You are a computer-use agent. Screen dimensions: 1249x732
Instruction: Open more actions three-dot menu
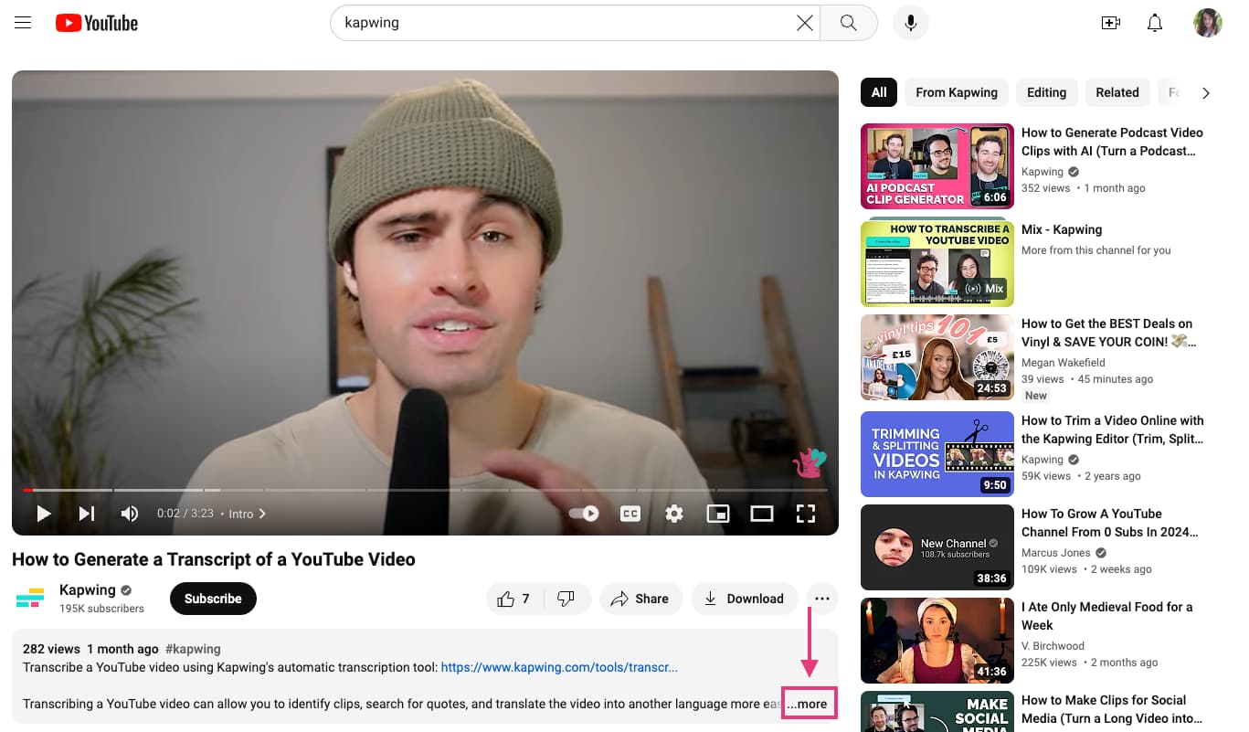[821, 599]
